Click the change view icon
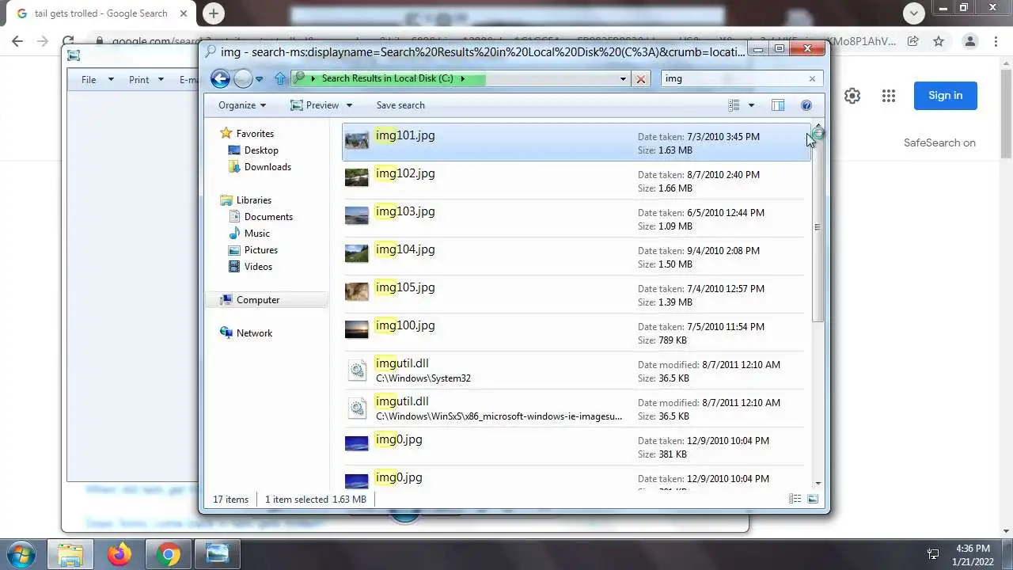1013x570 pixels. click(734, 105)
